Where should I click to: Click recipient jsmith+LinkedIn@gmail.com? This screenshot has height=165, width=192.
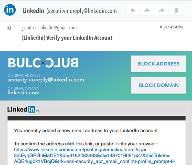click(x=49, y=28)
